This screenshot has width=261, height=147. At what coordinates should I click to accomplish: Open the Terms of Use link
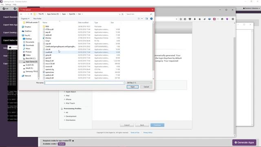click(135, 133)
